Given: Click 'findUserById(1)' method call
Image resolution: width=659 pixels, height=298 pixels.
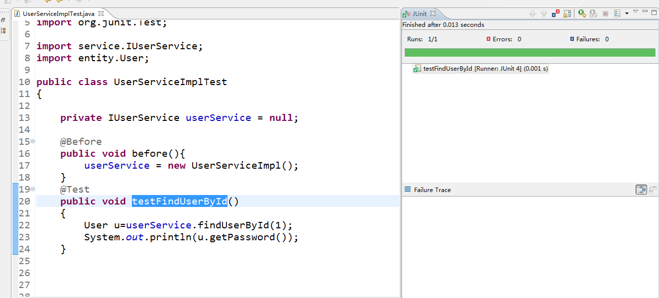Looking at the screenshot, I should pyautogui.click(x=242, y=225).
